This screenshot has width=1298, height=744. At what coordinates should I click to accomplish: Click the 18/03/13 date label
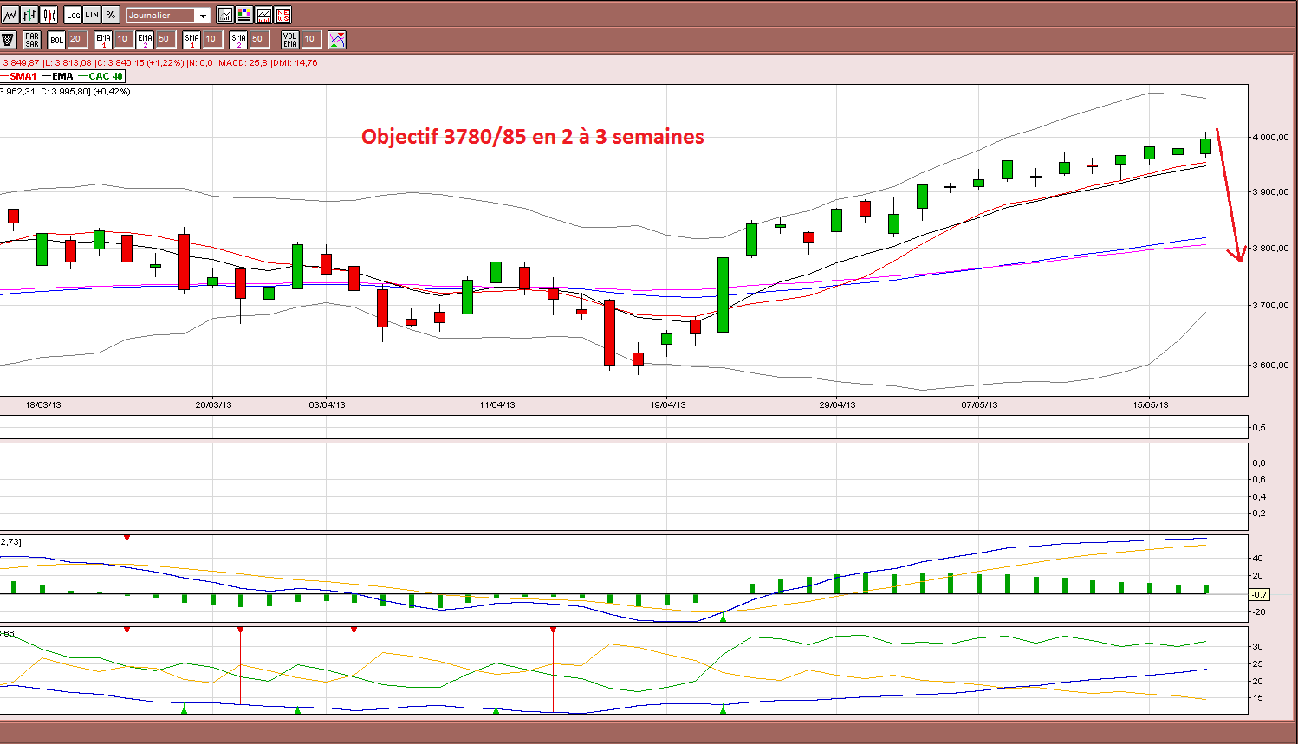point(43,404)
